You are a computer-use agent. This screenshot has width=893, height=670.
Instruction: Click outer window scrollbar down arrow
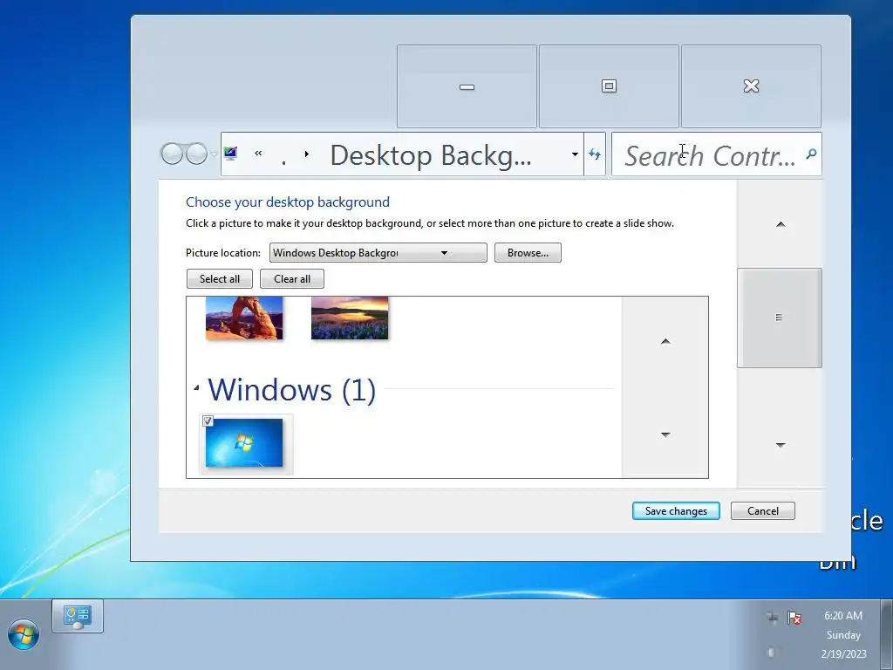[781, 445]
